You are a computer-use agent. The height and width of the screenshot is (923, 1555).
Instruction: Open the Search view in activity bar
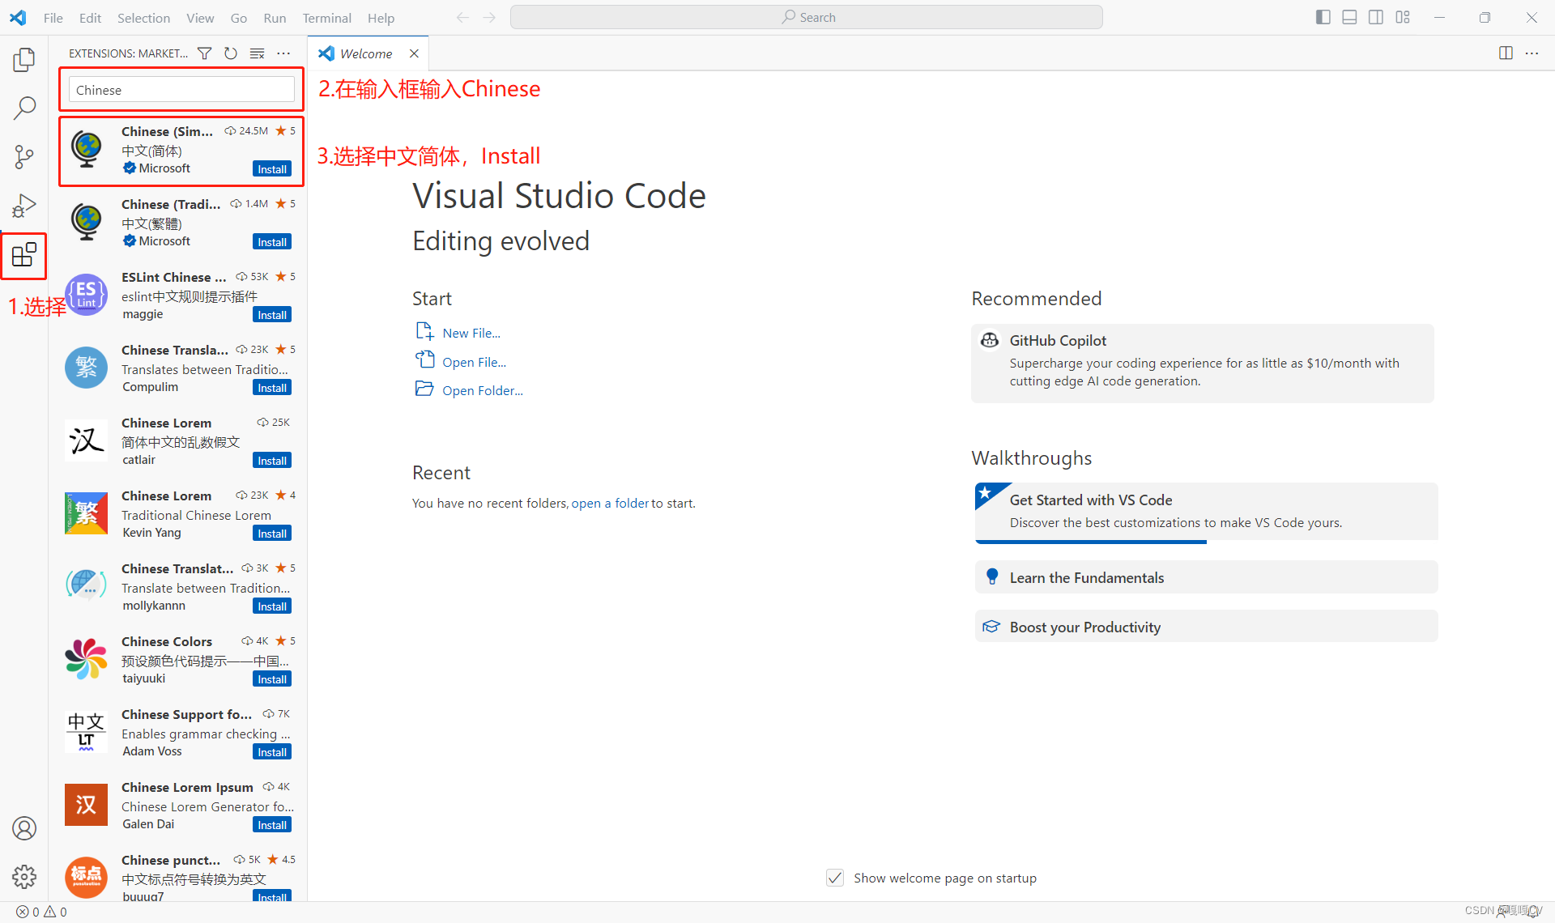(24, 108)
